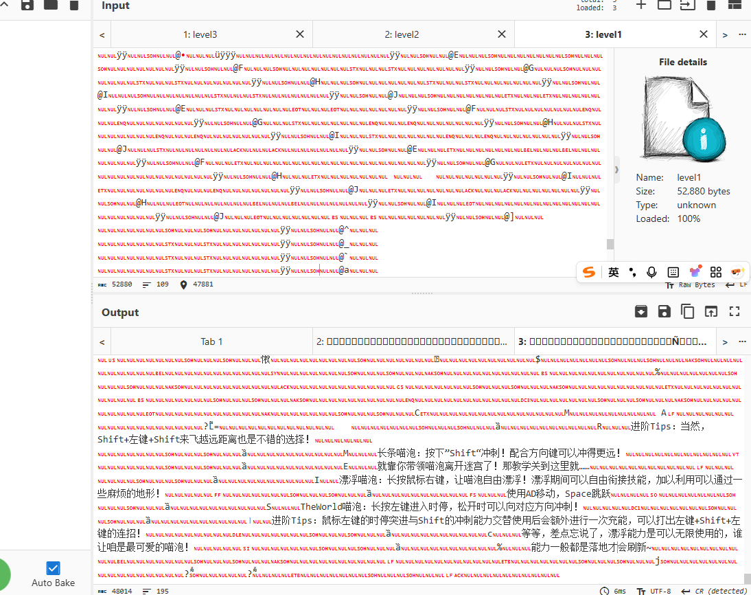The height and width of the screenshot is (595, 751).
Task: Click the output pane vertical scrollbar thumb
Action: (x=747, y=579)
